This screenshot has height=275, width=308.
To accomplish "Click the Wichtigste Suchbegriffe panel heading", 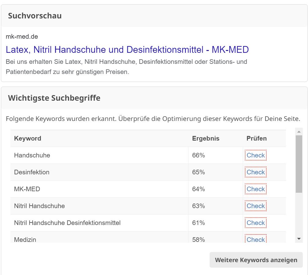I will click(x=54, y=98).
